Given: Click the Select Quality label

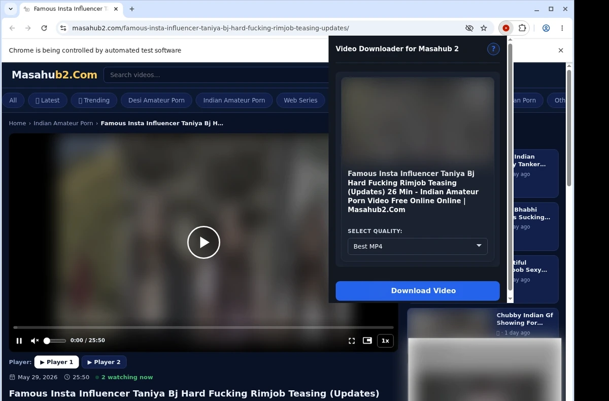Looking at the screenshot, I should 375,231.
